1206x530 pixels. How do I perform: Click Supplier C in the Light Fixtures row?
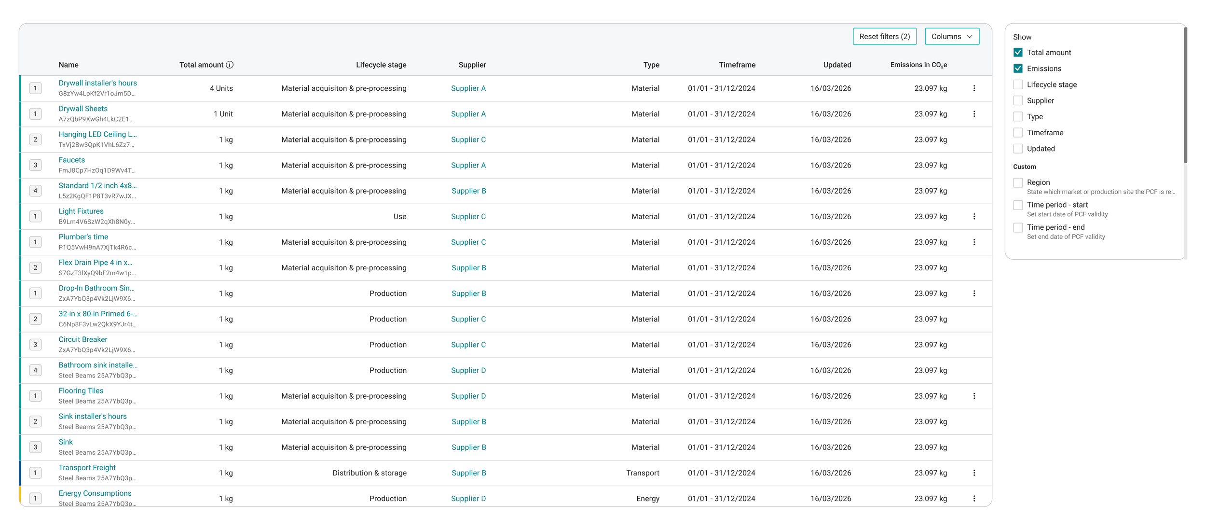tap(468, 217)
